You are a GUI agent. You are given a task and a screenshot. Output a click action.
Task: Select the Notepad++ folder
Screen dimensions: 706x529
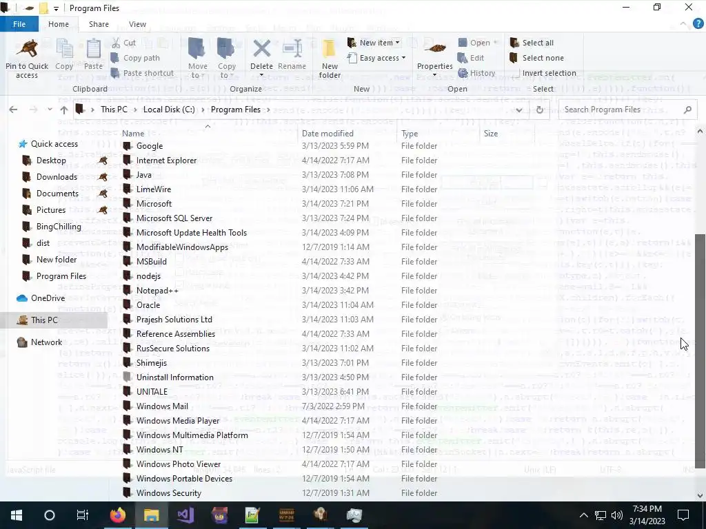click(157, 291)
